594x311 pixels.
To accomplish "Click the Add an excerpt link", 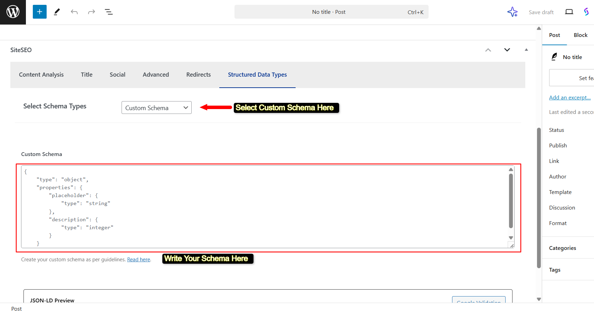I will (570, 97).
